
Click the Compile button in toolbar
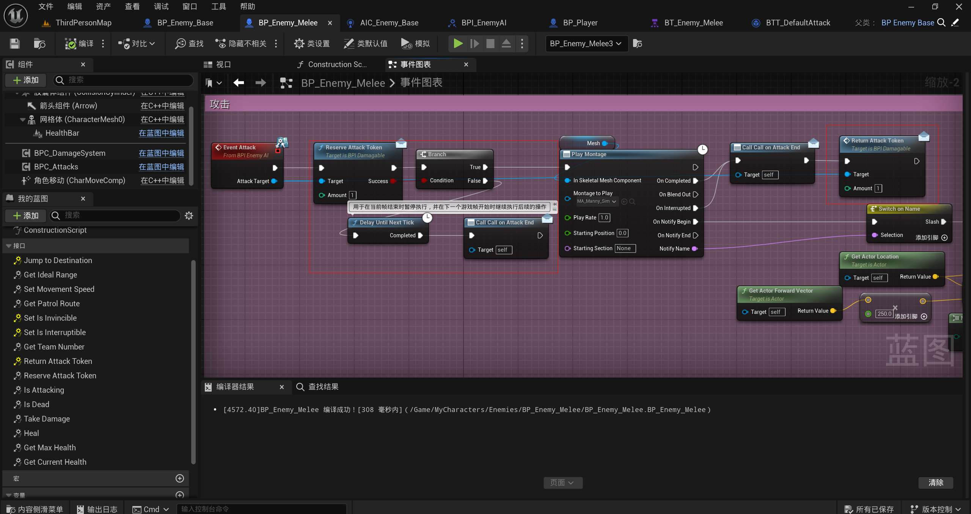[79, 44]
